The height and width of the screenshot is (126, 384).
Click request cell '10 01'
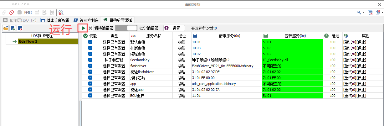[x=227, y=42]
